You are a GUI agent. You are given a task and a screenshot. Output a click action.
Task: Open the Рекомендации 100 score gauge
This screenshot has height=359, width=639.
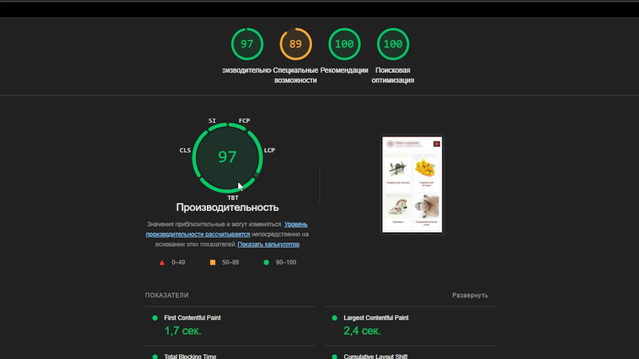point(344,44)
